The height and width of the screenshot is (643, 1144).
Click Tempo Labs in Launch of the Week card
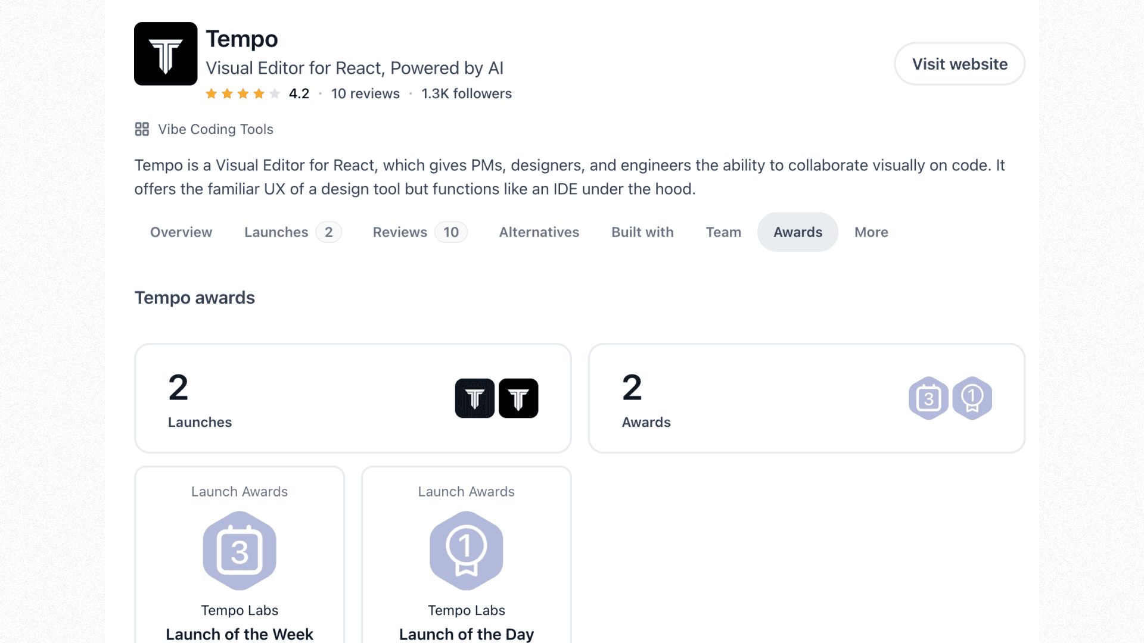tap(240, 610)
